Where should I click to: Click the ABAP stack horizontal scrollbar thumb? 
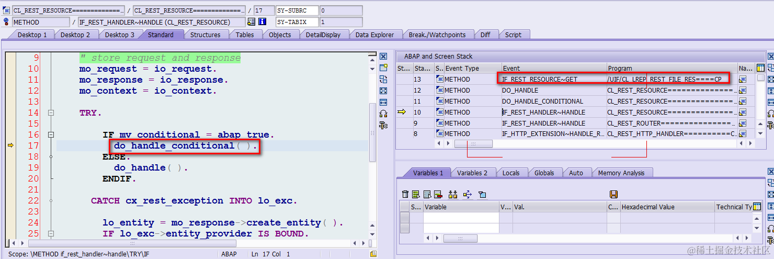coord(473,143)
